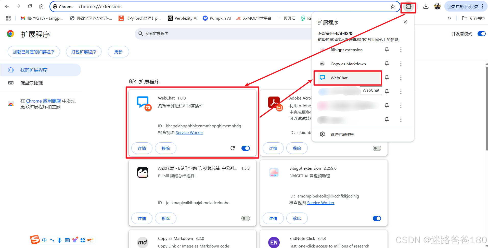Click the 更新 button
This screenshot has width=488, height=248.
point(118,52)
